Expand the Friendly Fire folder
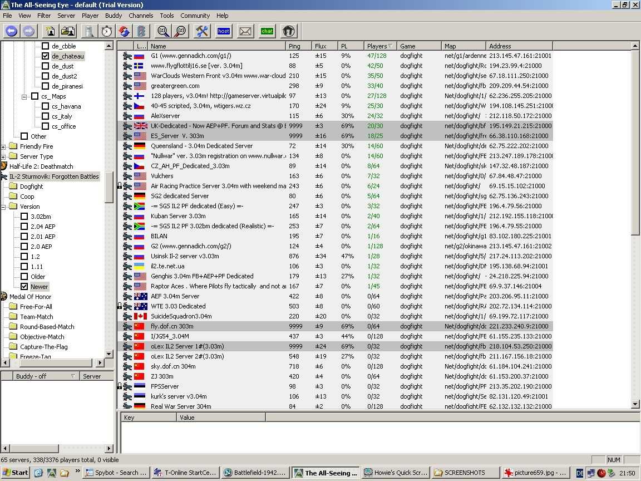Viewport: 641px width, 481px height. [x=4, y=146]
